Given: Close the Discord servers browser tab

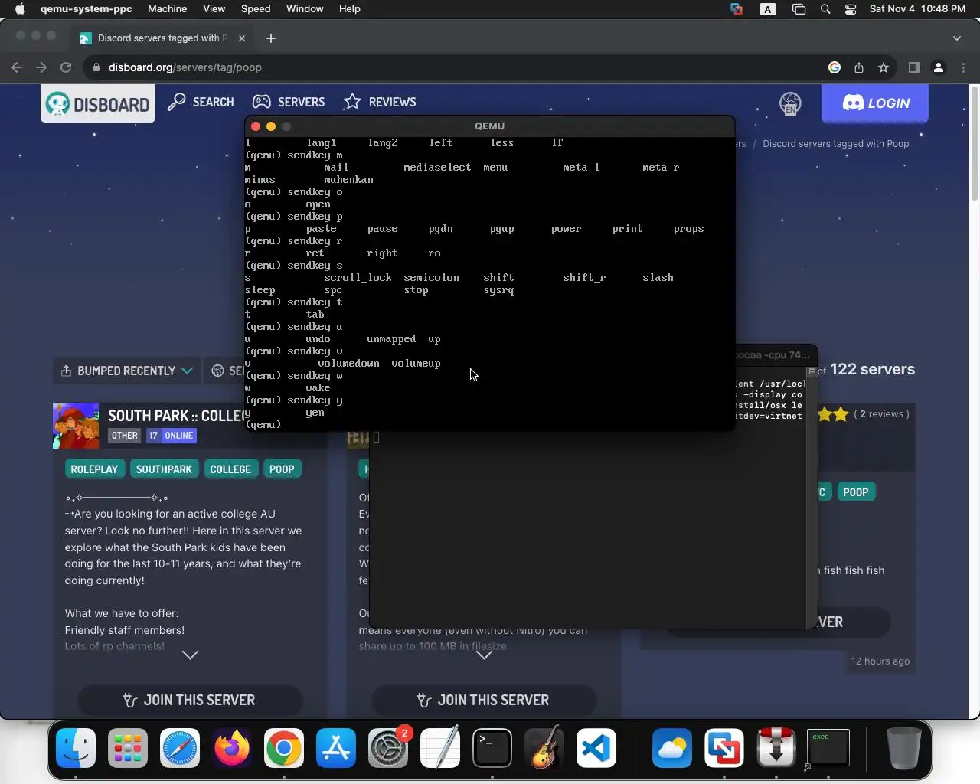Looking at the screenshot, I should tap(242, 38).
